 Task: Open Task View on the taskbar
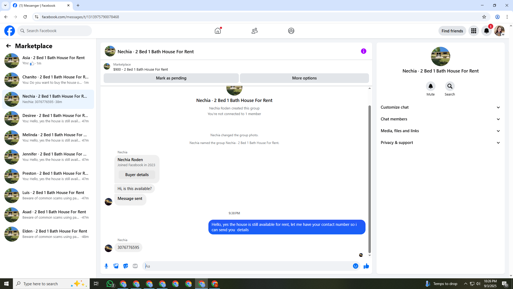(96, 284)
